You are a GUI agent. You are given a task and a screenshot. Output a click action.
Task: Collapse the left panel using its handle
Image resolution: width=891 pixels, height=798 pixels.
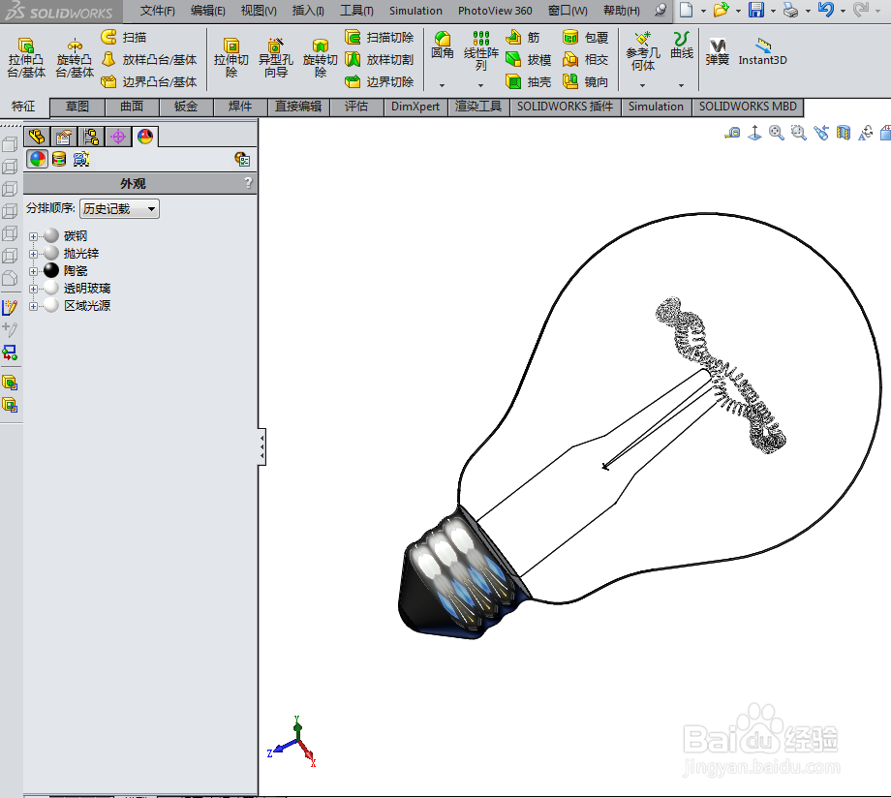click(261, 447)
